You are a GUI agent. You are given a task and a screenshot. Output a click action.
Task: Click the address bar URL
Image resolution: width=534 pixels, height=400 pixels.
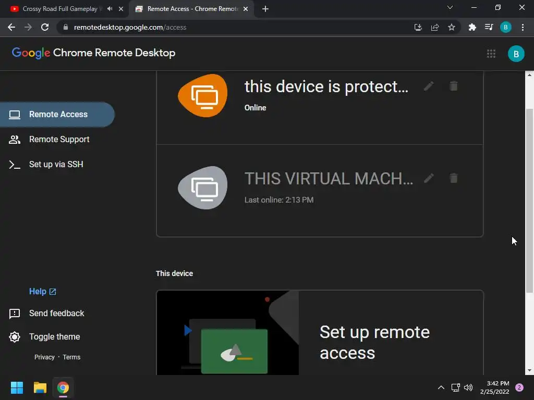click(130, 27)
